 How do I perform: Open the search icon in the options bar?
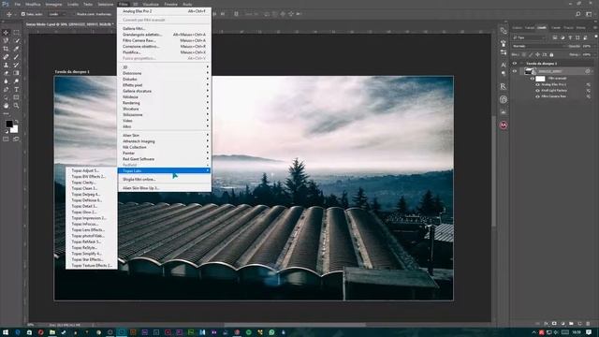578,14
